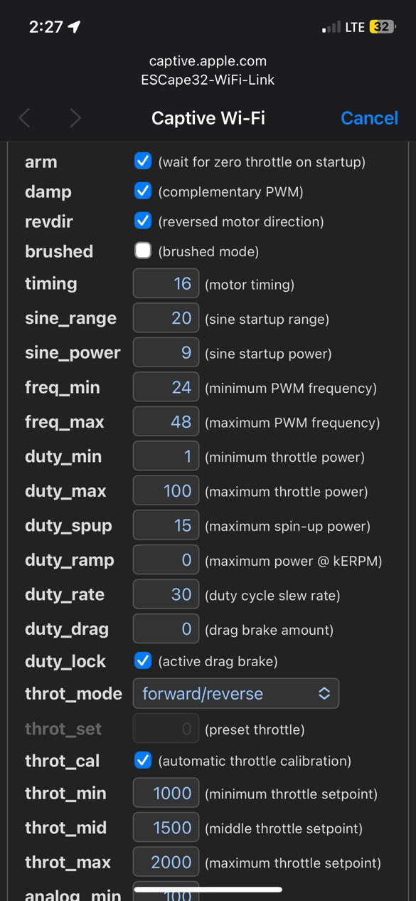Uncheck throt_cal automatic throttle calibration

[x=143, y=760]
